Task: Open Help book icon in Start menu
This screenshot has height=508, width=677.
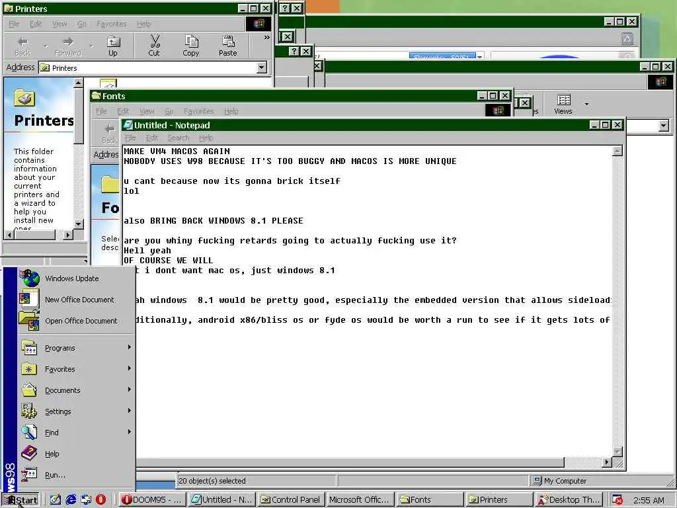Action: click(29, 454)
